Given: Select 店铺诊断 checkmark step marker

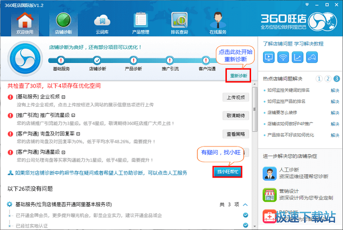Looking at the screenshot, I should click(x=97, y=60).
